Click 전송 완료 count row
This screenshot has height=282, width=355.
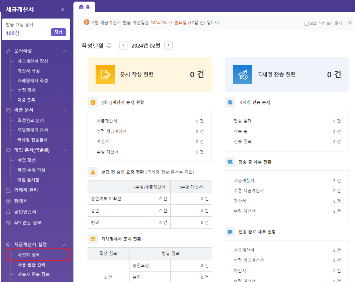click(287, 141)
